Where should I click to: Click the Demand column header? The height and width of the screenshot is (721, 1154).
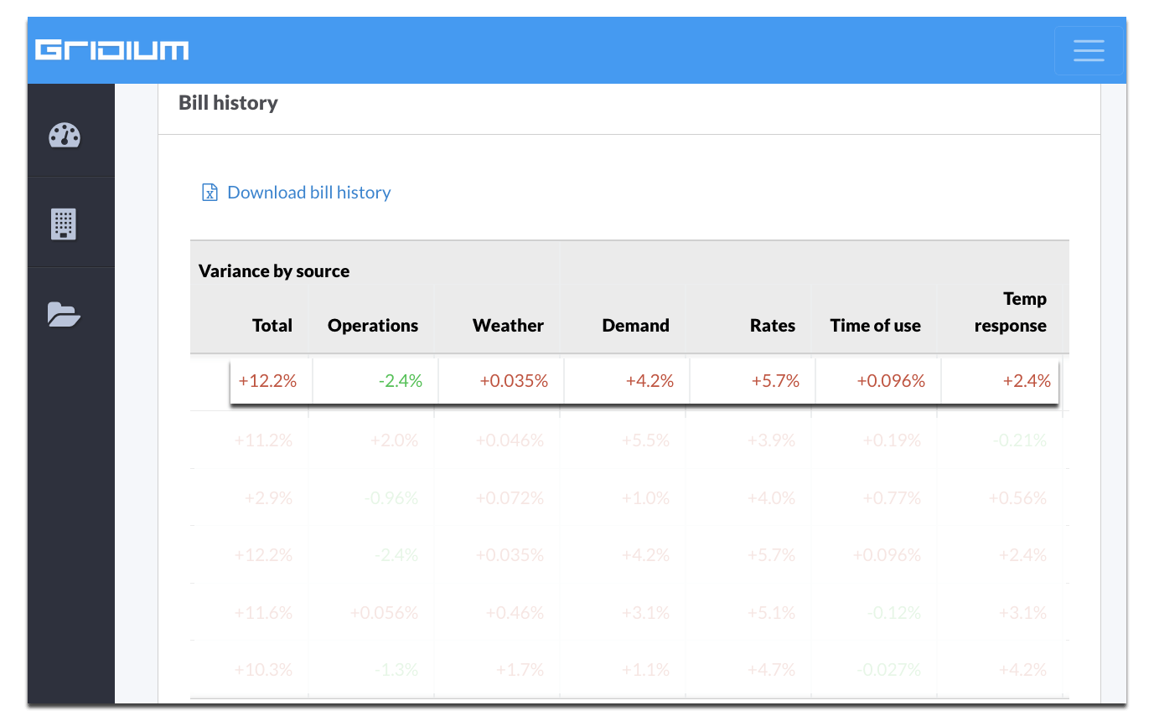point(635,326)
